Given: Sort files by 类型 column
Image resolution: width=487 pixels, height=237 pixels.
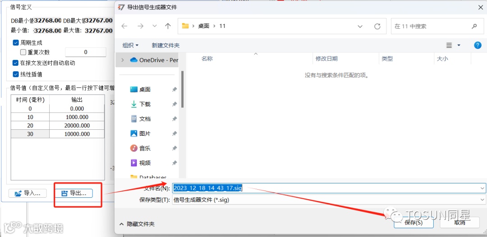Looking at the screenshot, I should pos(387,59).
